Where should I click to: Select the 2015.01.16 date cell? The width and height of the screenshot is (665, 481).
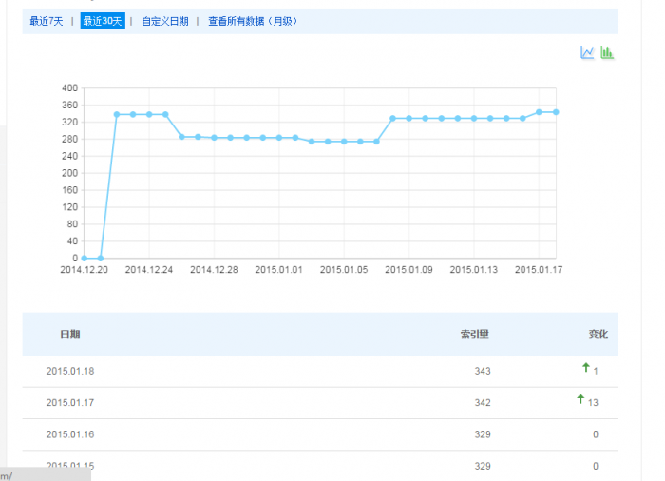click(x=69, y=434)
